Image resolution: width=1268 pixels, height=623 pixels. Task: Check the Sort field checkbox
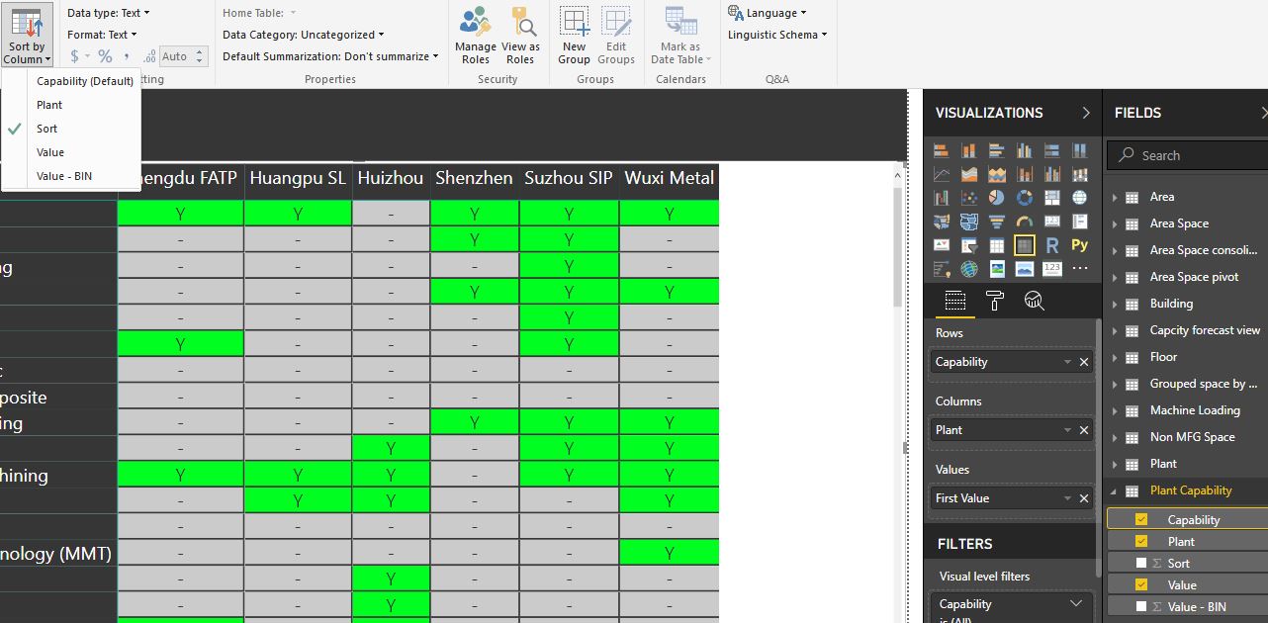point(1141,563)
